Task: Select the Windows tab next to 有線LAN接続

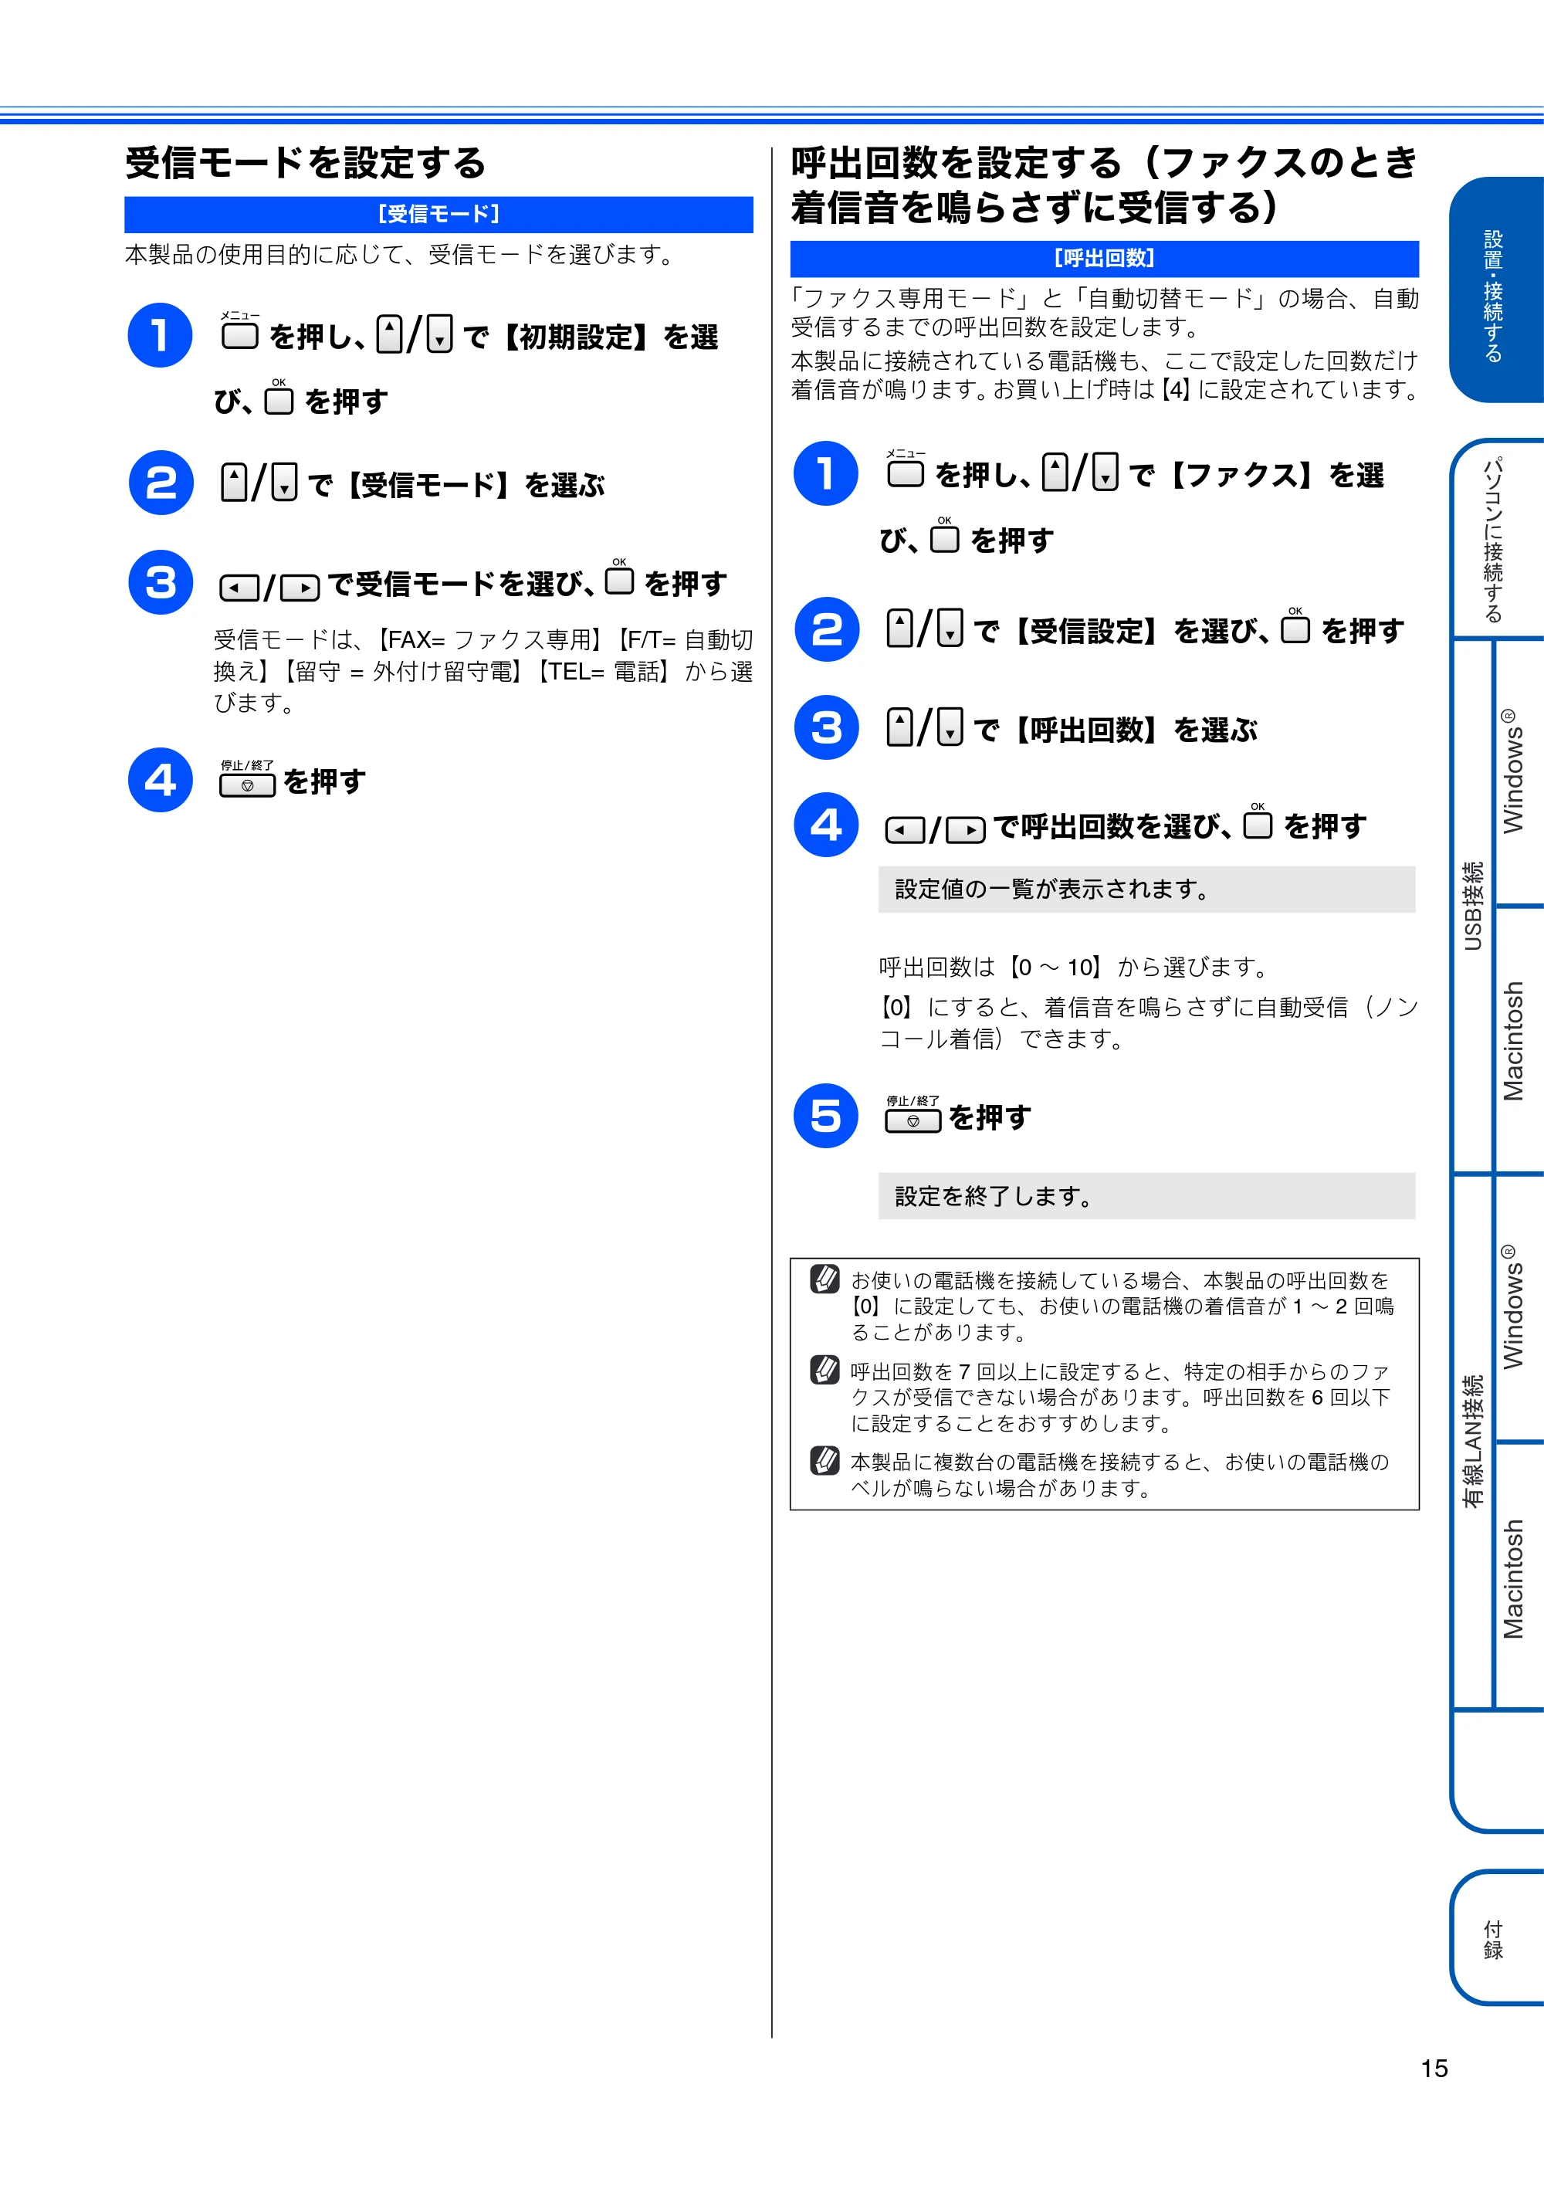Action: pos(1519,1308)
